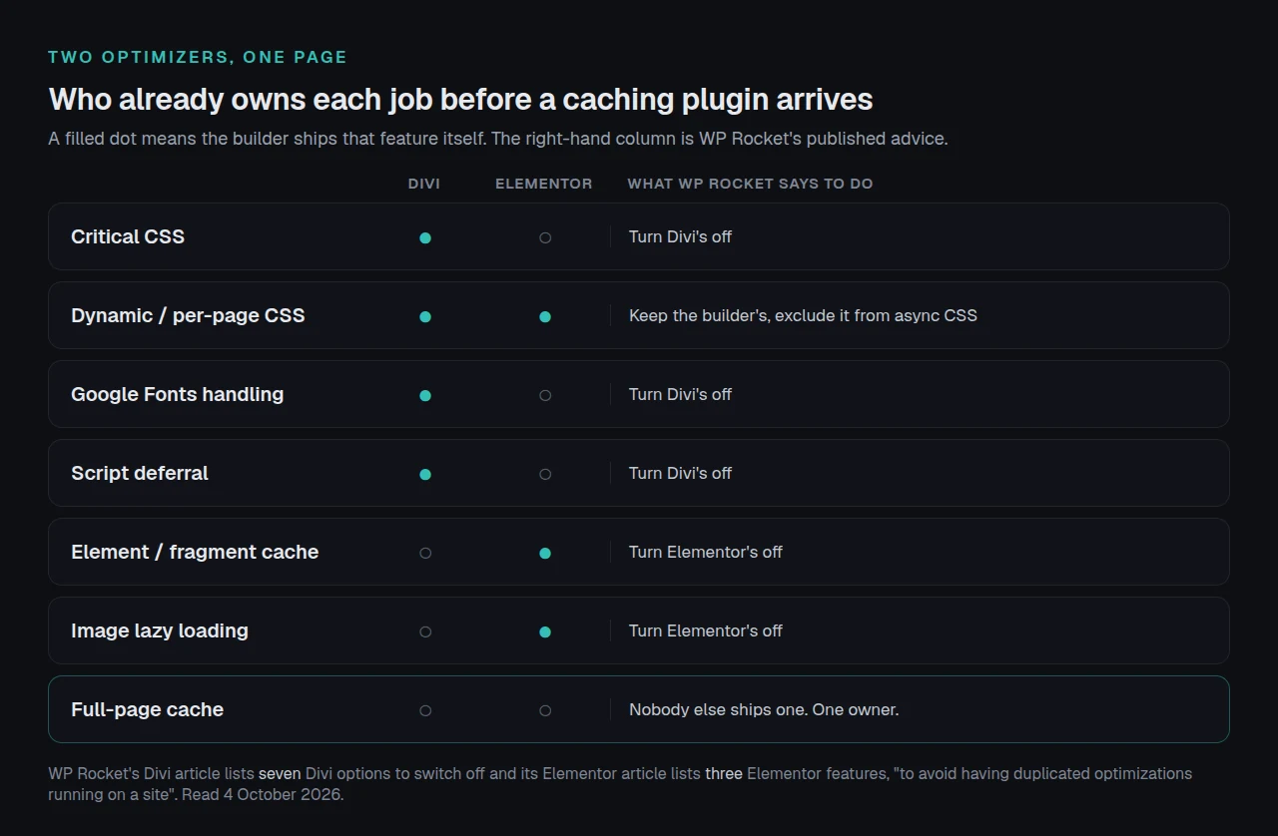Viewport: 1278px width, 836px height.
Task: Click the filled Divi dot for Critical CSS
Action: [425, 237]
